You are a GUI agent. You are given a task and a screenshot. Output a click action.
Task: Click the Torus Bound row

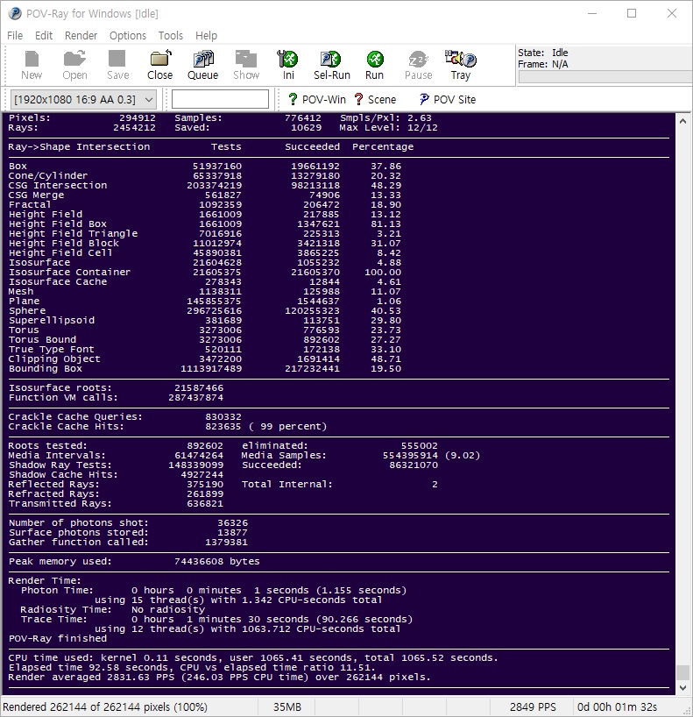pyautogui.click(x=205, y=340)
